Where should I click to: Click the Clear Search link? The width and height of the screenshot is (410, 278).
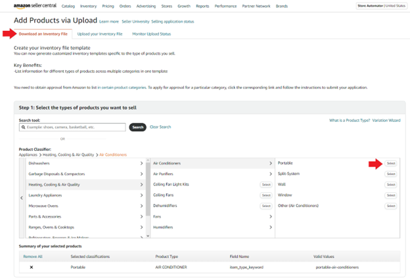pyautogui.click(x=160, y=127)
